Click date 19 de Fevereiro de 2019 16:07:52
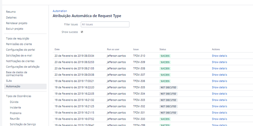 [x=74, y=119]
